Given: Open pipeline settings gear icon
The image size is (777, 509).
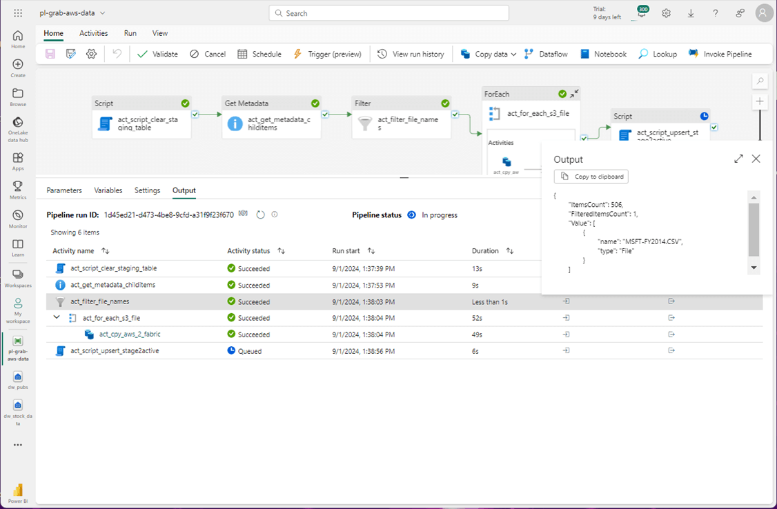Looking at the screenshot, I should [x=91, y=54].
